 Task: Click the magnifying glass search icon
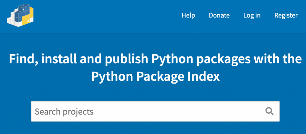point(269,111)
